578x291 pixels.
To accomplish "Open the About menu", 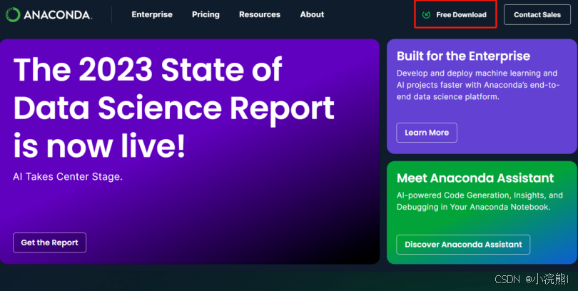I will (x=312, y=15).
